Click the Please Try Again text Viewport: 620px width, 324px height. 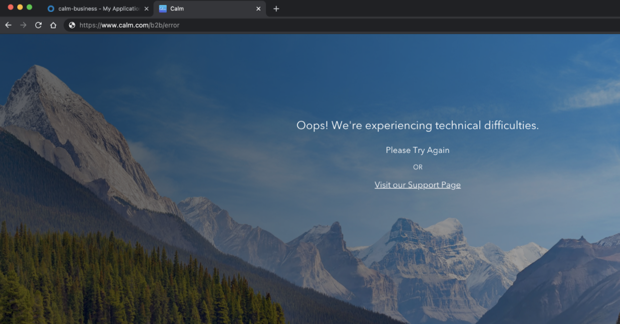tap(417, 150)
